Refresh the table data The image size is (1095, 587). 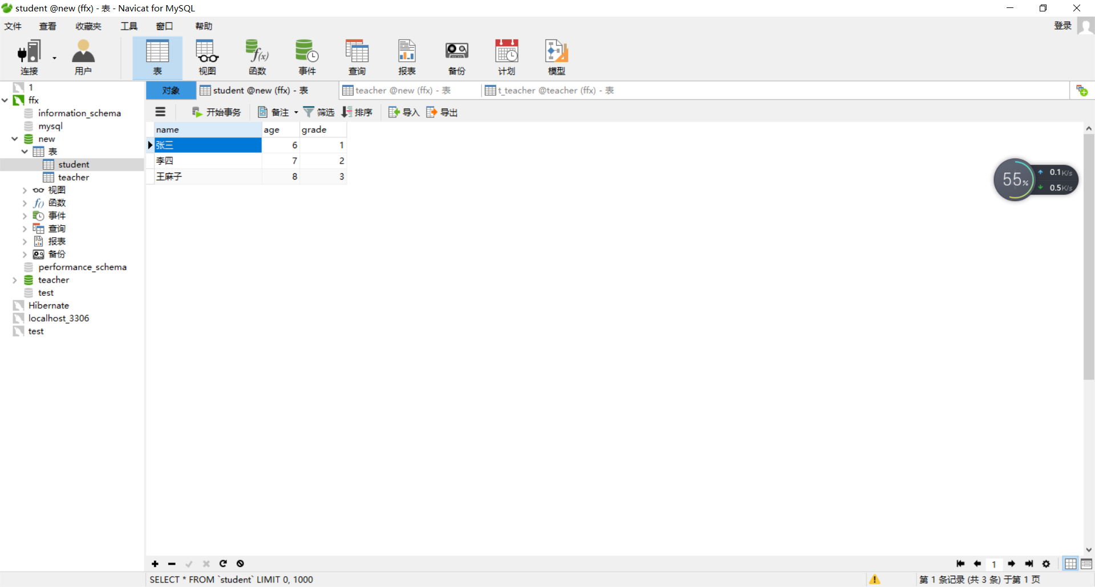[223, 564]
